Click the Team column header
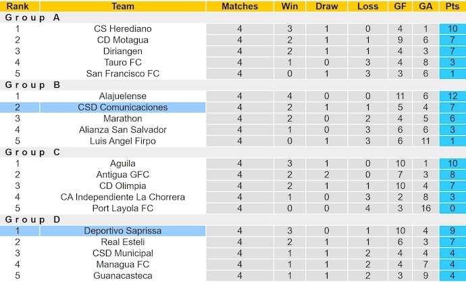Viewport: 466px width, 282px height. (123, 6)
